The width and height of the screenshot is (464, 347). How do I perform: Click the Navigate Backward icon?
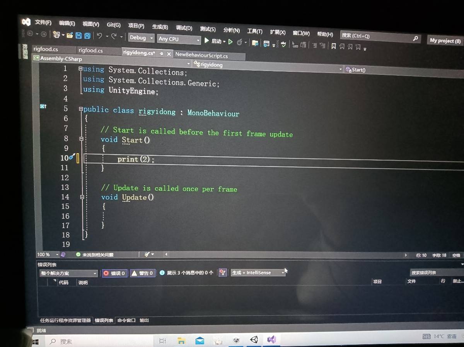coord(30,34)
